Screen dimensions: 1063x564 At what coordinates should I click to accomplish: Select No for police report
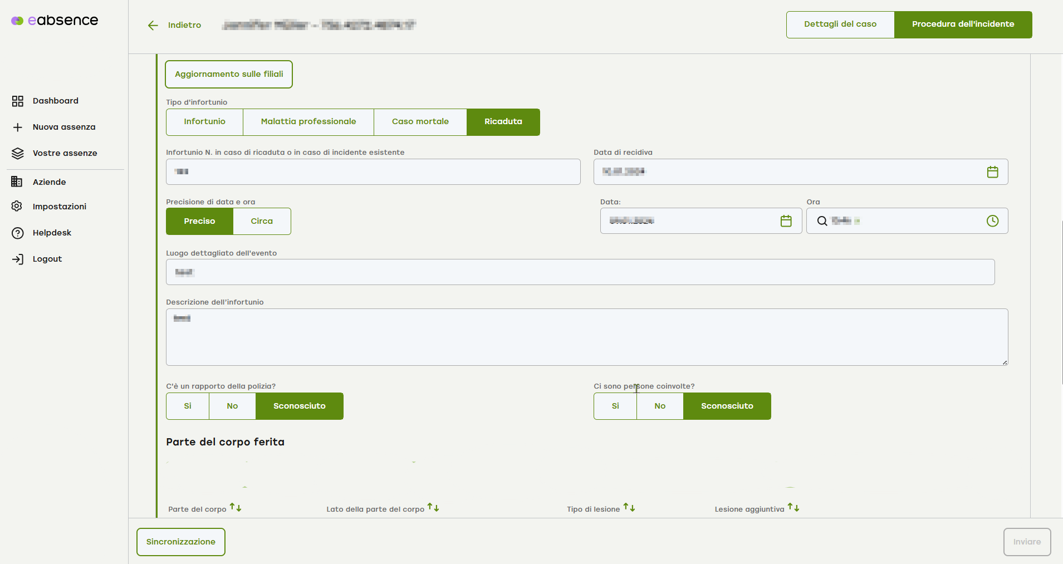pos(232,406)
